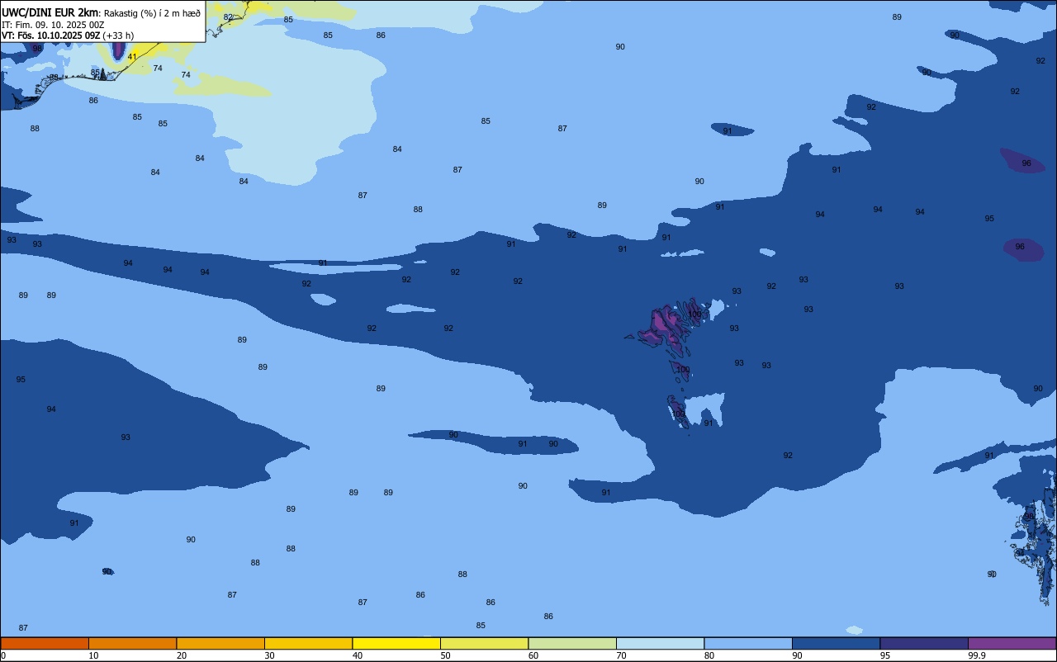Image resolution: width=1057 pixels, height=662 pixels.
Task: Click the light blue 80–90 legend swatch
Action: pos(748,643)
